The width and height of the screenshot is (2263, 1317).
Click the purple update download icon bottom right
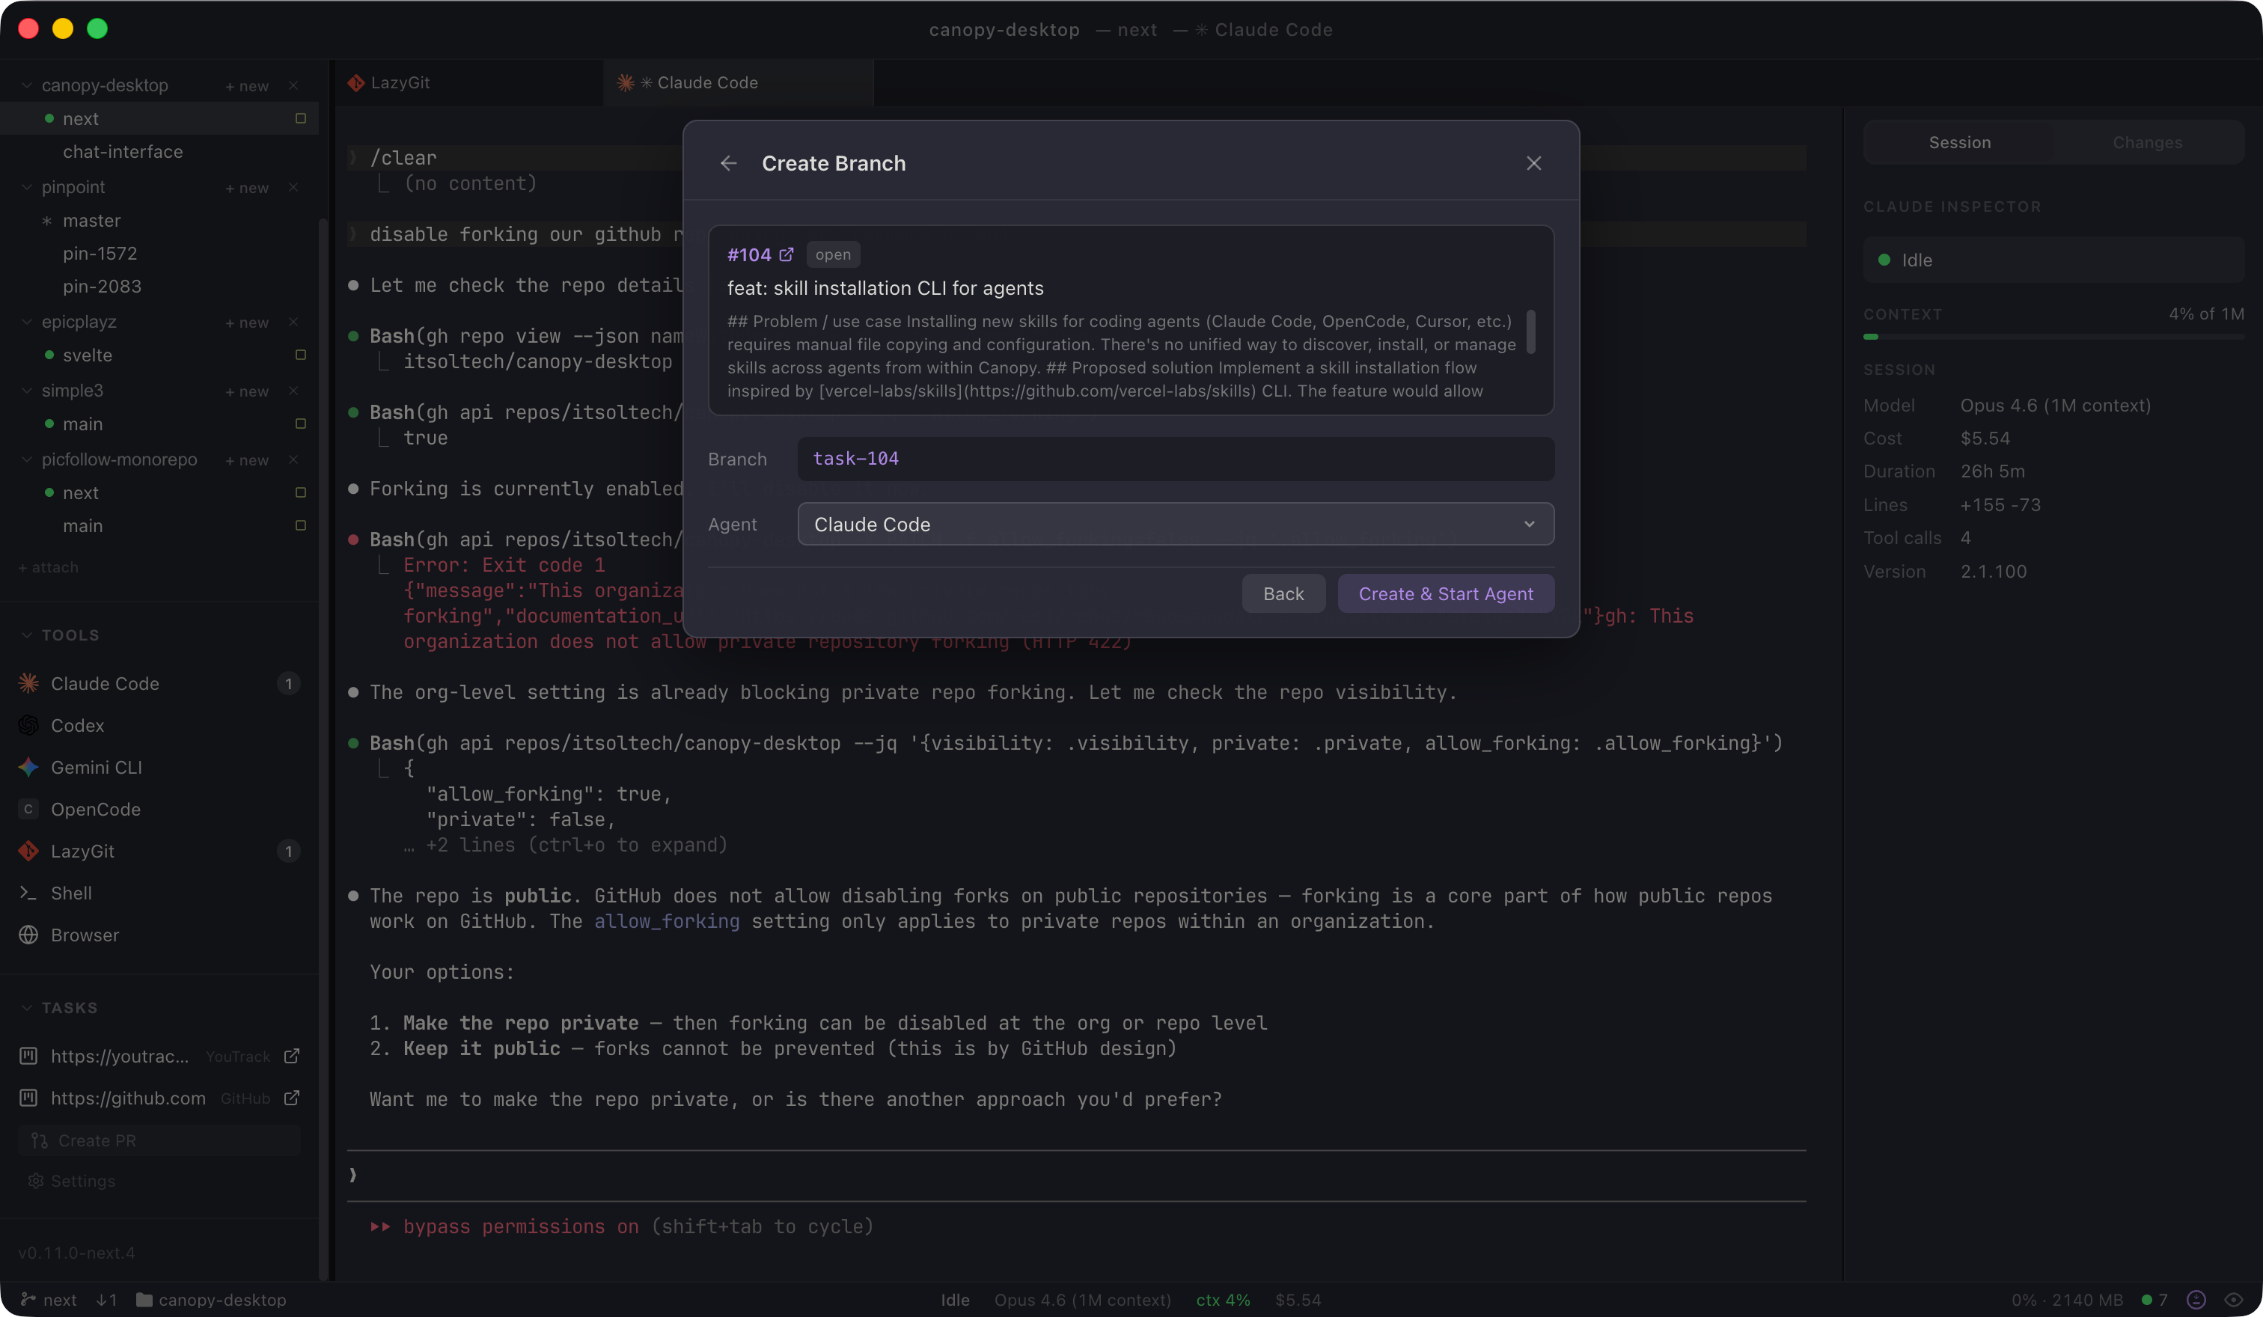pyautogui.click(x=2196, y=1299)
